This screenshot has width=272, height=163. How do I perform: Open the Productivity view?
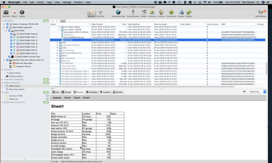[171, 14]
